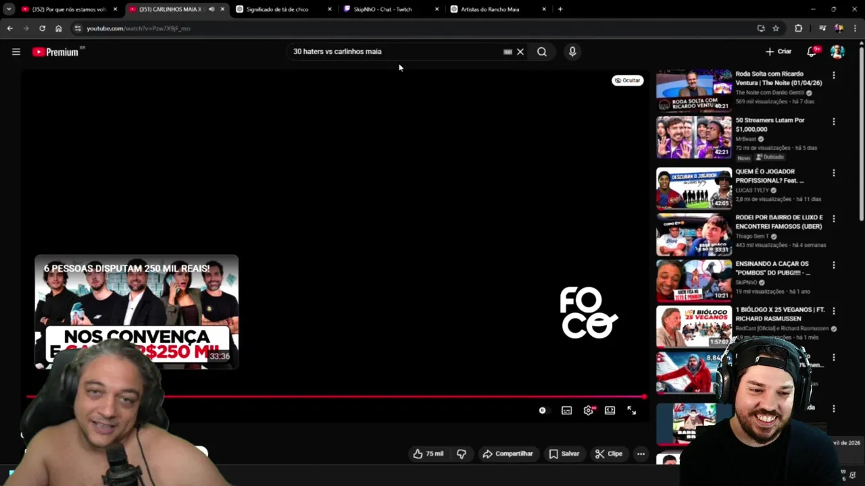Open 'QUEM É O JOGADOR PROFISSIONAL?' thumbnail
The image size is (865, 486).
(x=694, y=188)
